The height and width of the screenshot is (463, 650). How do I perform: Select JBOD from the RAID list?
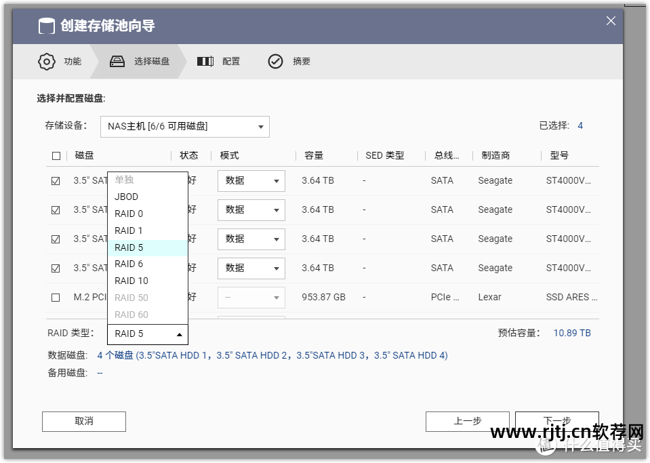(x=148, y=197)
